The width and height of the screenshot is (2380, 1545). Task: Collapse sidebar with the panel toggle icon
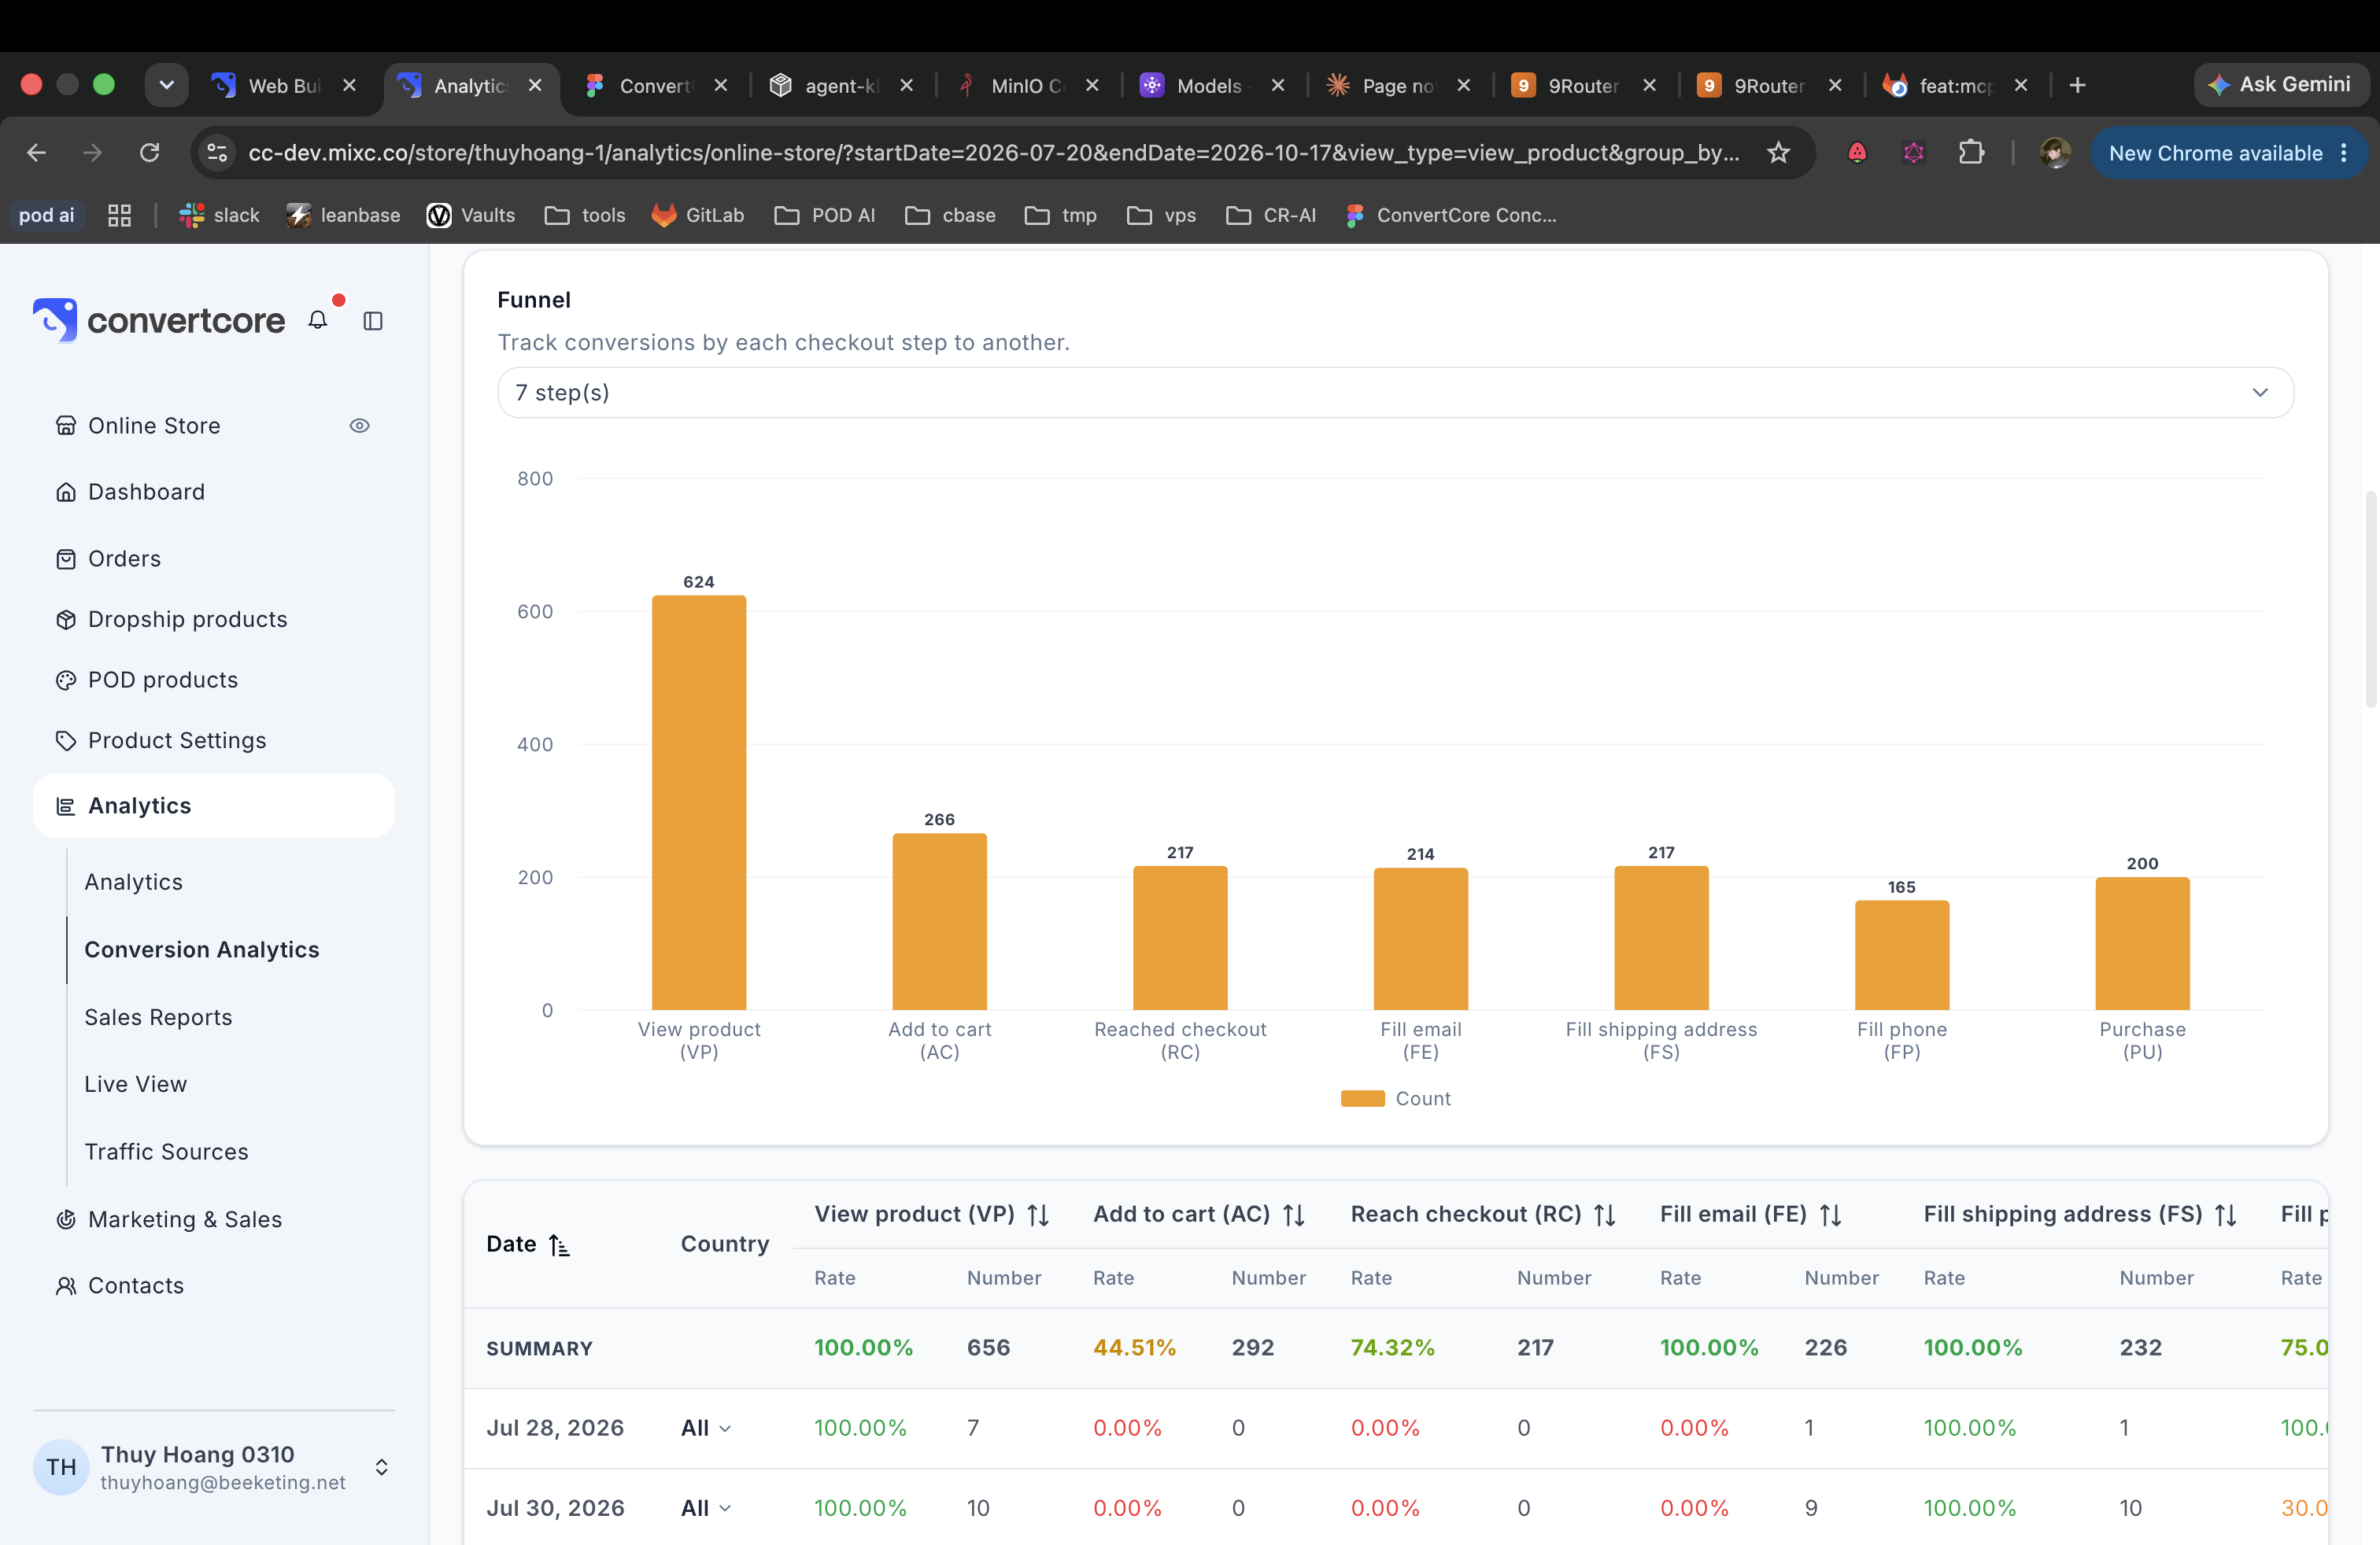click(x=373, y=321)
